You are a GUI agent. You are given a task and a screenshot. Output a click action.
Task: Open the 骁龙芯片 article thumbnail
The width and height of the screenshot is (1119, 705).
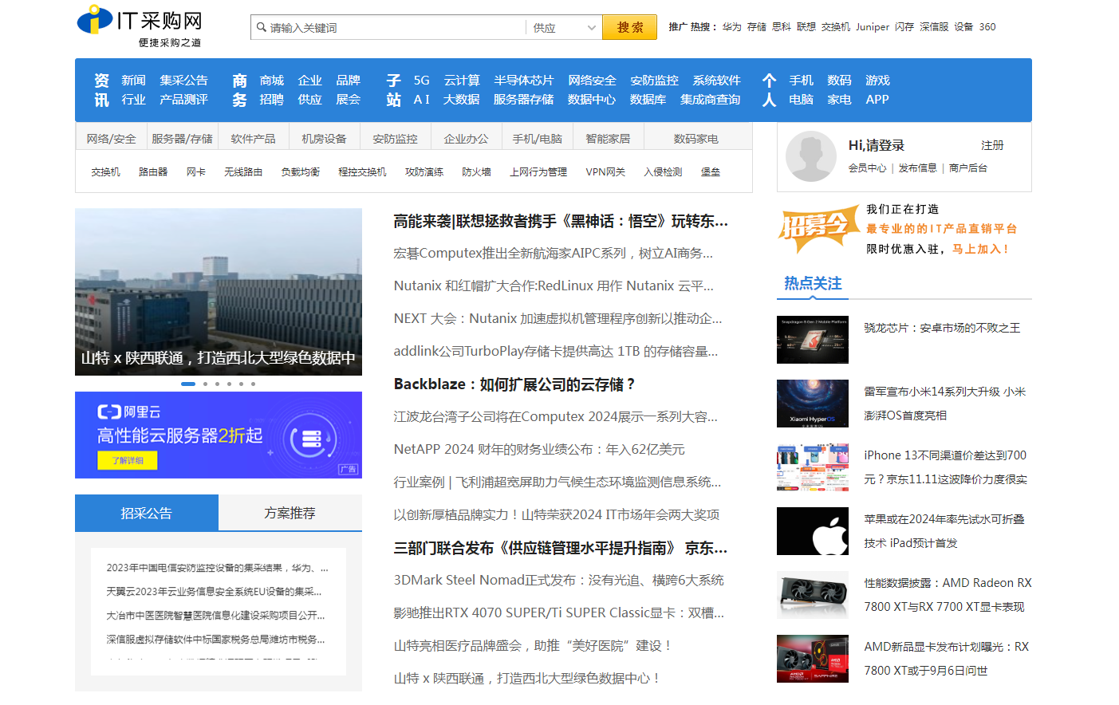click(813, 340)
